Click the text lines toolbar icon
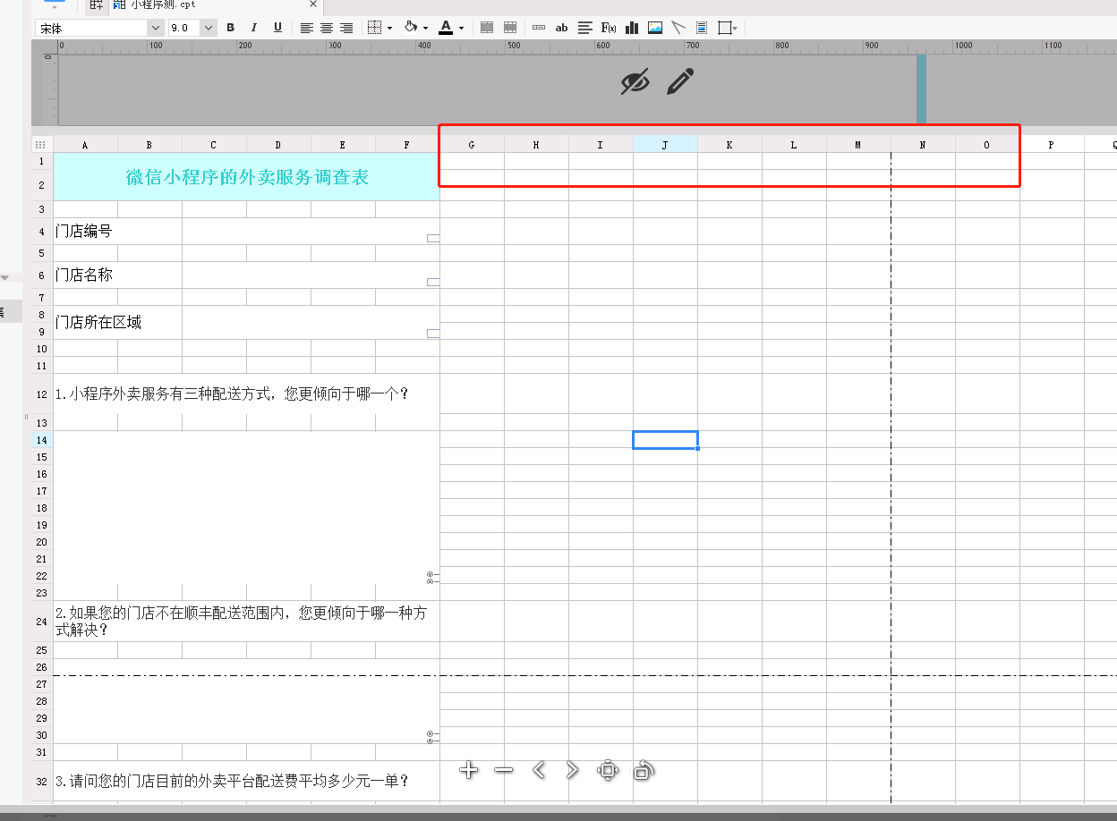The width and height of the screenshot is (1117, 821). click(x=585, y=28)
